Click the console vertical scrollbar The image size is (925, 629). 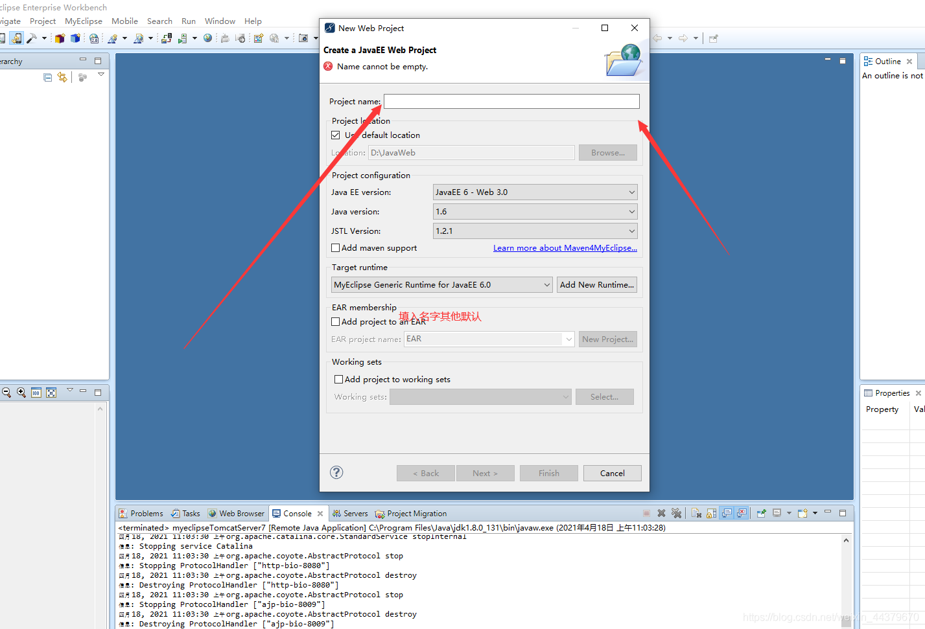pyautogui.click(x=846, y=580)
